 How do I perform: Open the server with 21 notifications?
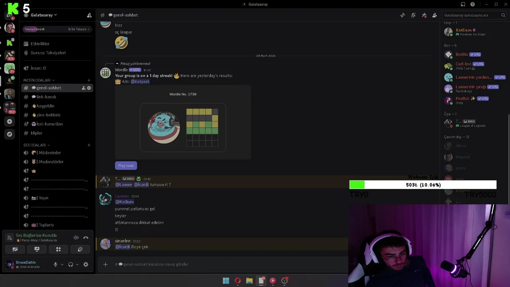(10, 69)
